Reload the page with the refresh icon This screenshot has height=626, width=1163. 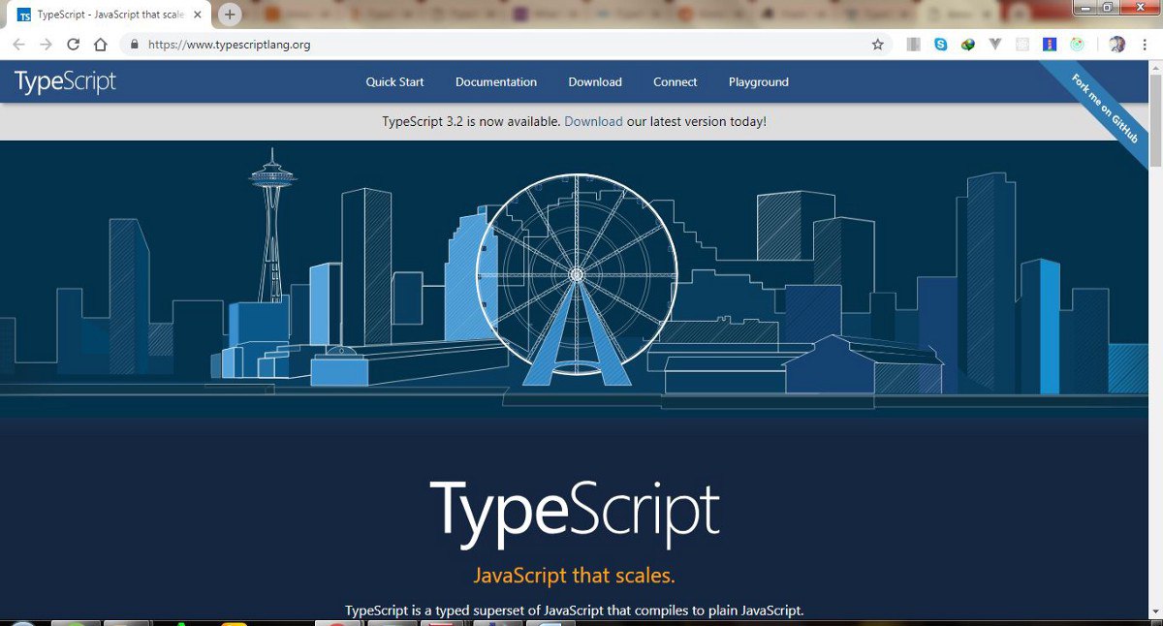pyautogui.click(x=74, y=45)
